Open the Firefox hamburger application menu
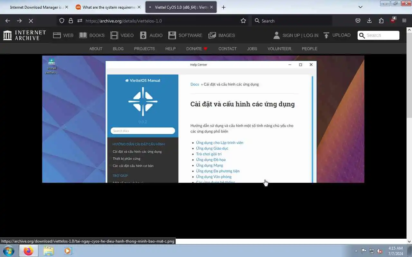The image size is (412, 257). point(404,21)
